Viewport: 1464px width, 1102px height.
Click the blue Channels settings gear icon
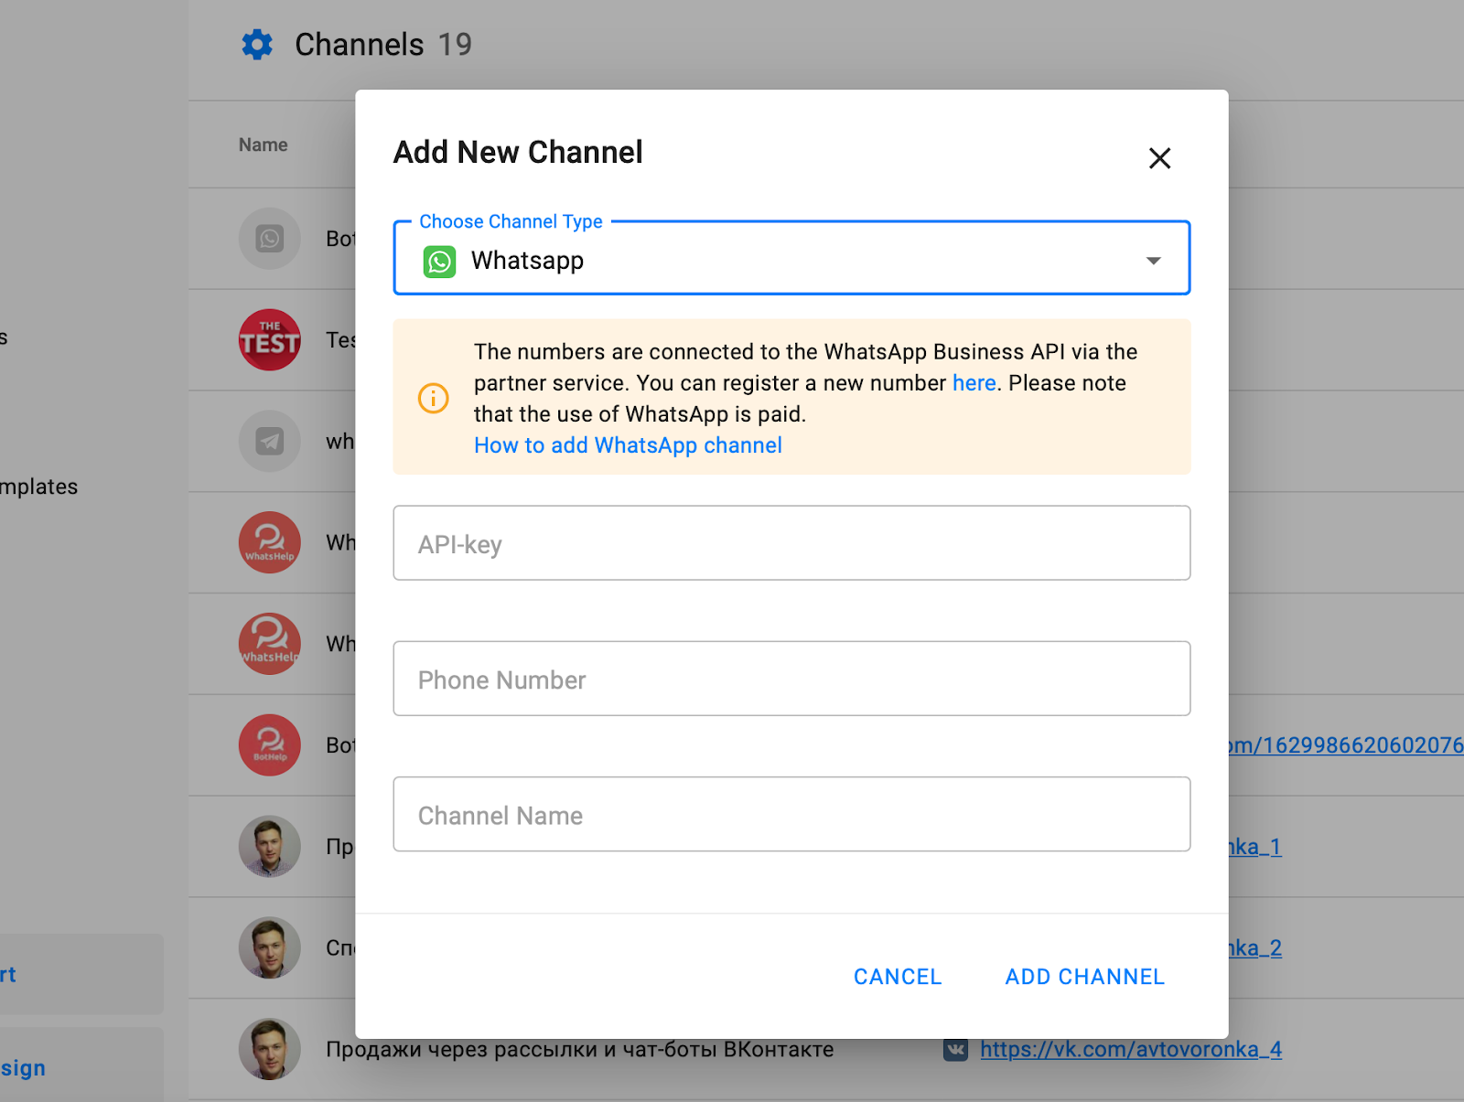257,45
